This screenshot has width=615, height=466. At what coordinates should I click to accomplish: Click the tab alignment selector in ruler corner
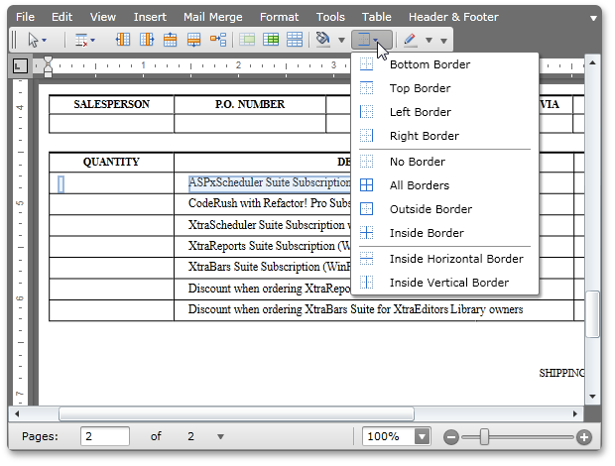click(19, 65)
